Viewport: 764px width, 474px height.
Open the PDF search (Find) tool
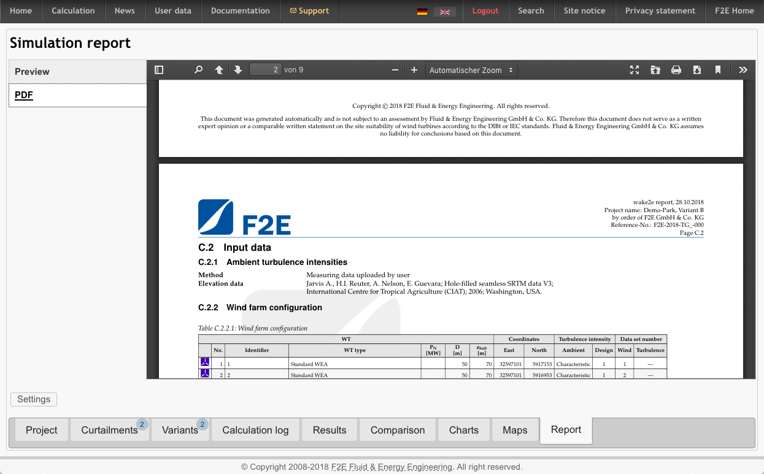pos(198,69)
